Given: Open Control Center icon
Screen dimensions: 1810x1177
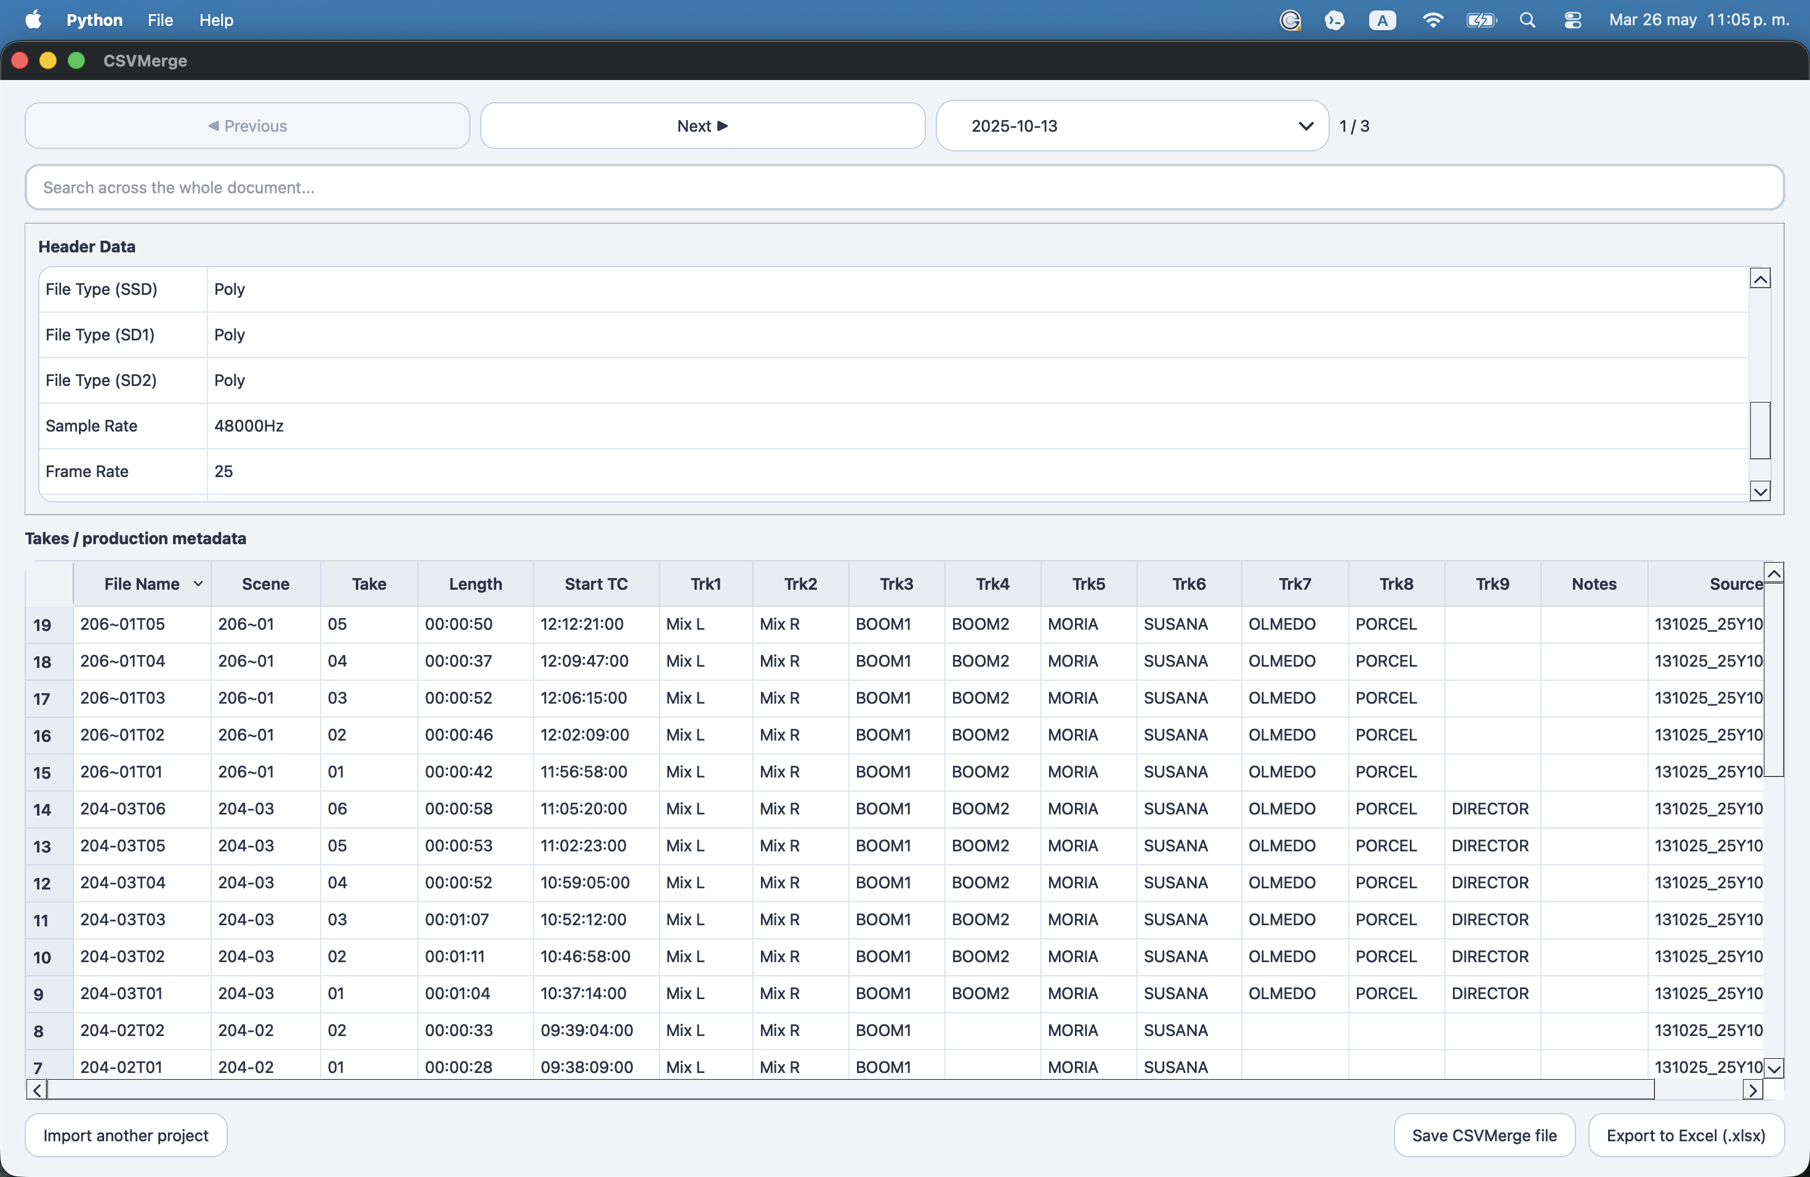Looking at the screenshot, I should click(1572, 20).
